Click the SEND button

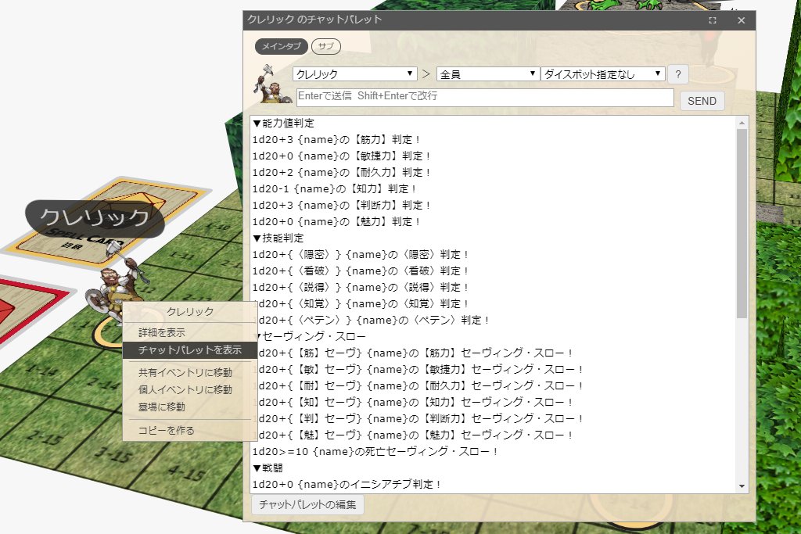tap(702, 101)
